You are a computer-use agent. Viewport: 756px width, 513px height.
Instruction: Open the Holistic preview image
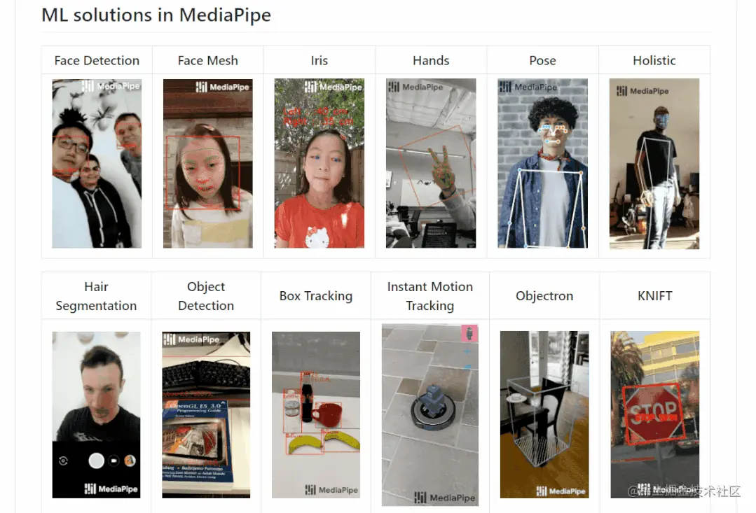(654, 164)
